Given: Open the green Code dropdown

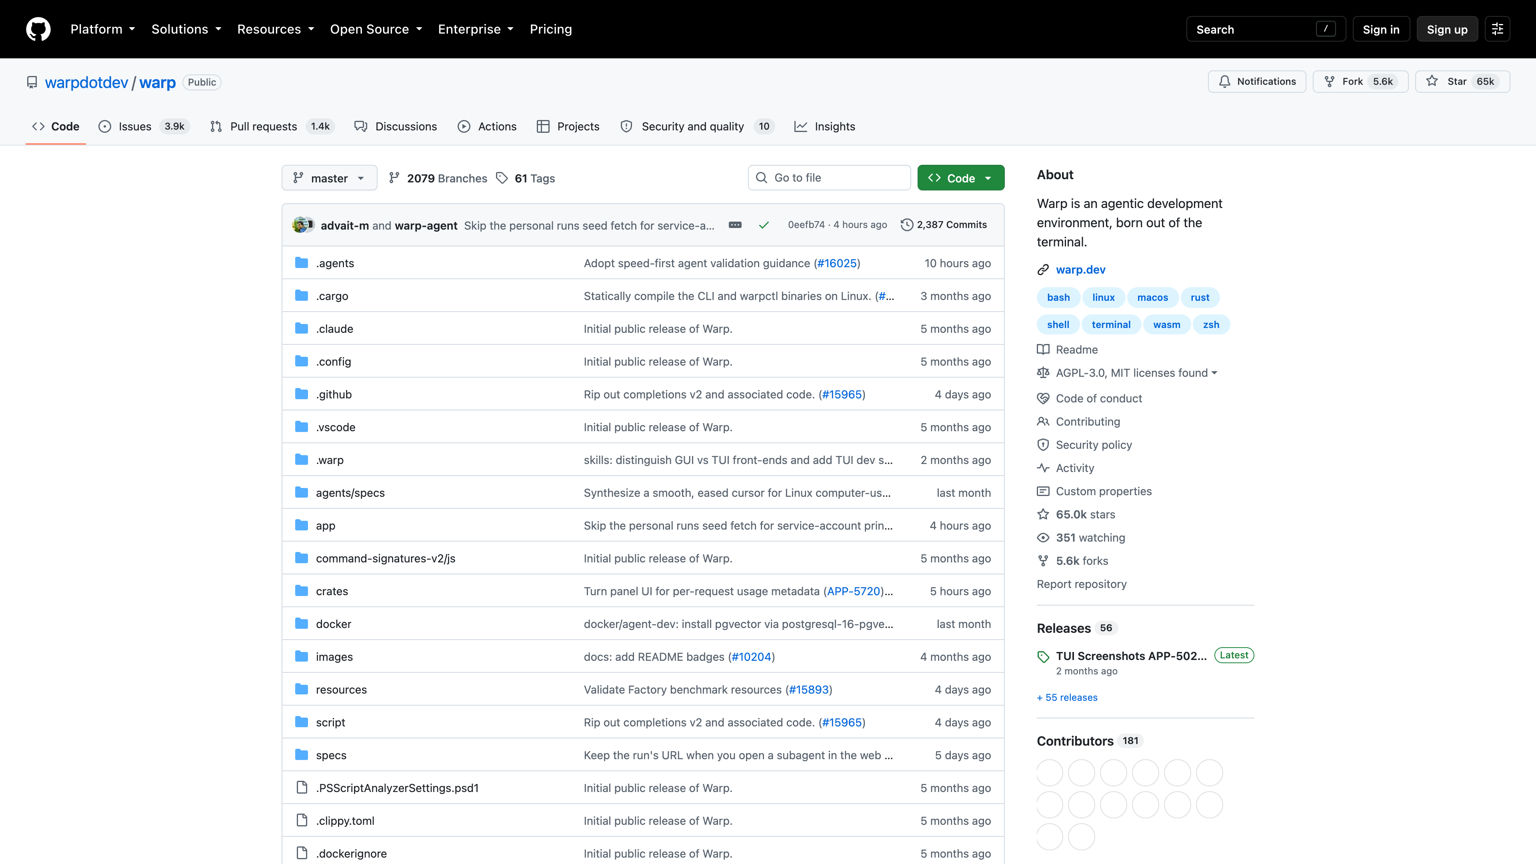Looking at the screenshot, I should 960,178.
